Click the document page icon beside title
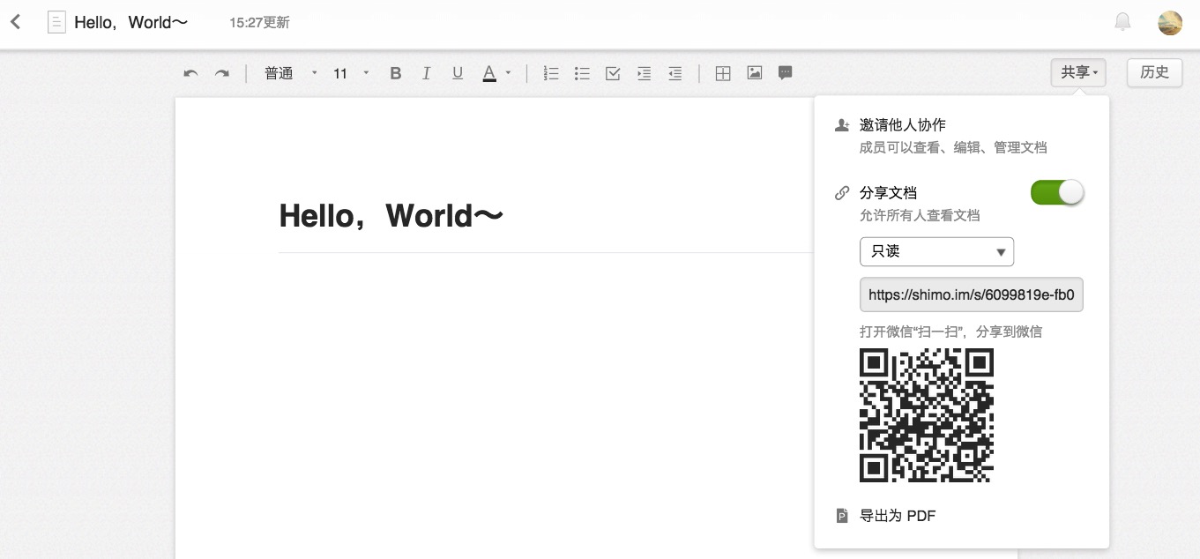Screen dimensions: 1200x559 pos(56,22)
